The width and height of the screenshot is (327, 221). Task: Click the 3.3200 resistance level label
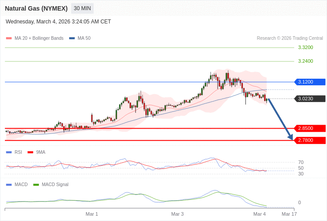click(x=305, y=47)
